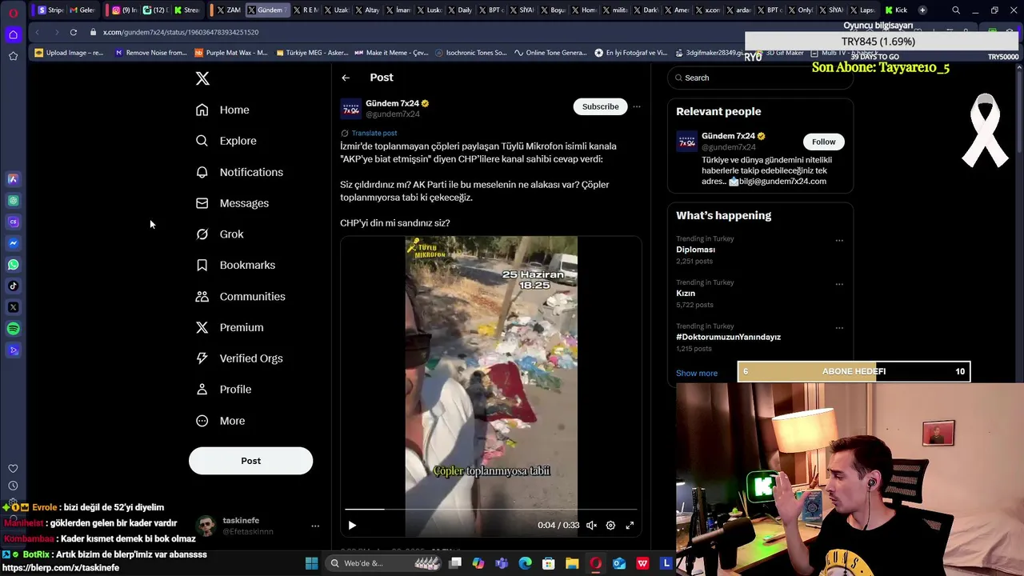1024x576 pixels.
Task: Open the post's three-dot options menu
Action: point(637,106)
